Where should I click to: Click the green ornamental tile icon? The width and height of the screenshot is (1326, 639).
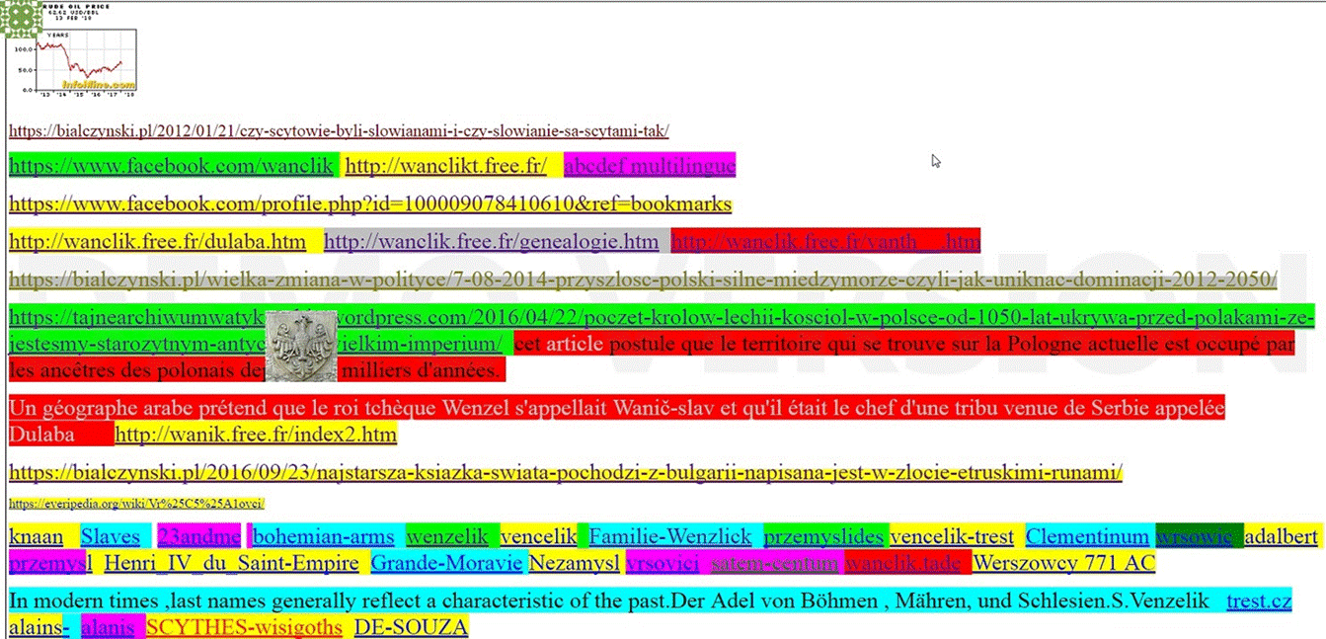click(21, 20)
